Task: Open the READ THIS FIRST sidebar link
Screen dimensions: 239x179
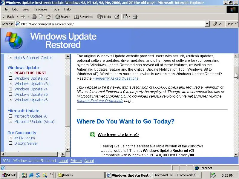Action: coord(30,73)
